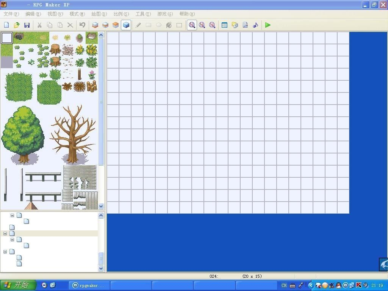Open the 文件(F) menu

pyautogui.click(x=11, y=14)
